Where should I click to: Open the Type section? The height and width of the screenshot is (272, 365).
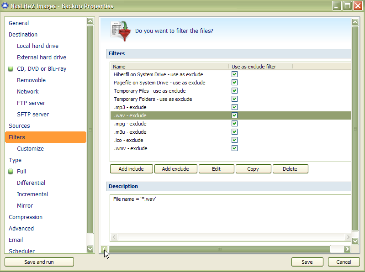click(x=15, y=160)
